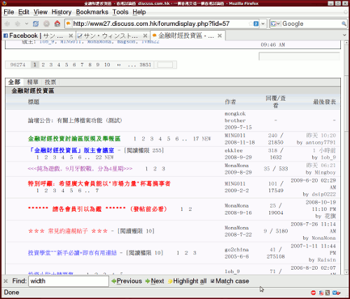
Task: Select the 精華 filter tab
Action: (x=33, y=82)
